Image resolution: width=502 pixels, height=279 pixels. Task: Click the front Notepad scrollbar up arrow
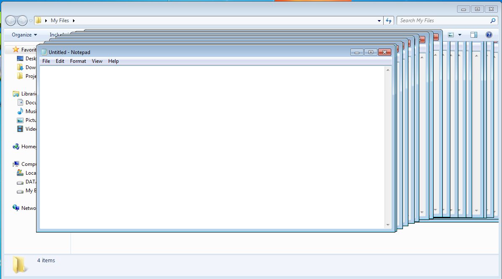click(x=388, y=70)
